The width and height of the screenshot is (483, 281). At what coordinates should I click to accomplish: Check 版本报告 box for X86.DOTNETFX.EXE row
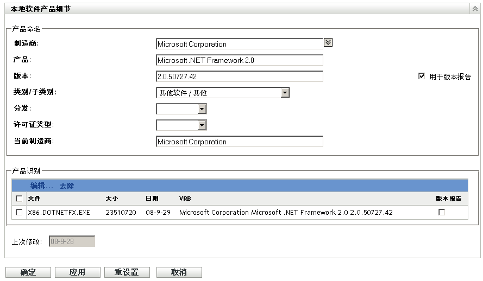click(441, 212)
